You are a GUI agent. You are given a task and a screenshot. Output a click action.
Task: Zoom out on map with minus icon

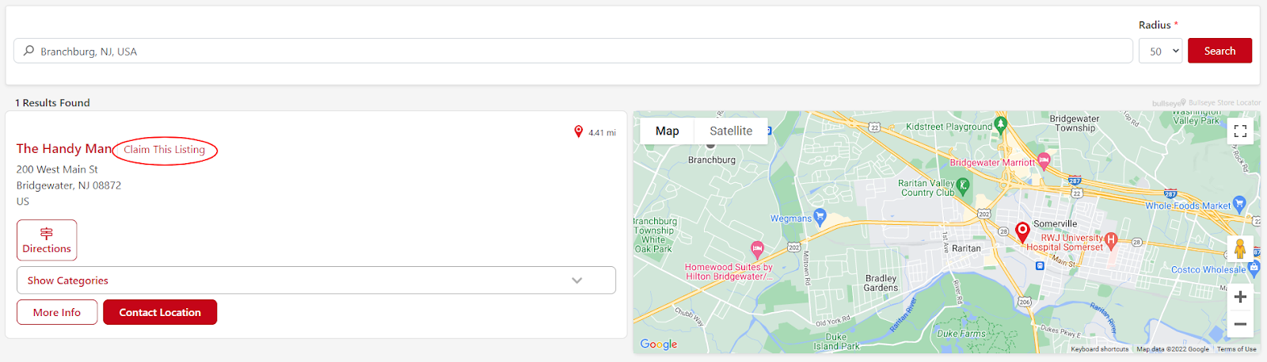(x=1240, y=324)
